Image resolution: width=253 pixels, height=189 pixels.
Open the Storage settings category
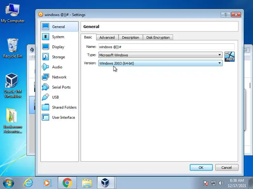click(x=59, y=57)
